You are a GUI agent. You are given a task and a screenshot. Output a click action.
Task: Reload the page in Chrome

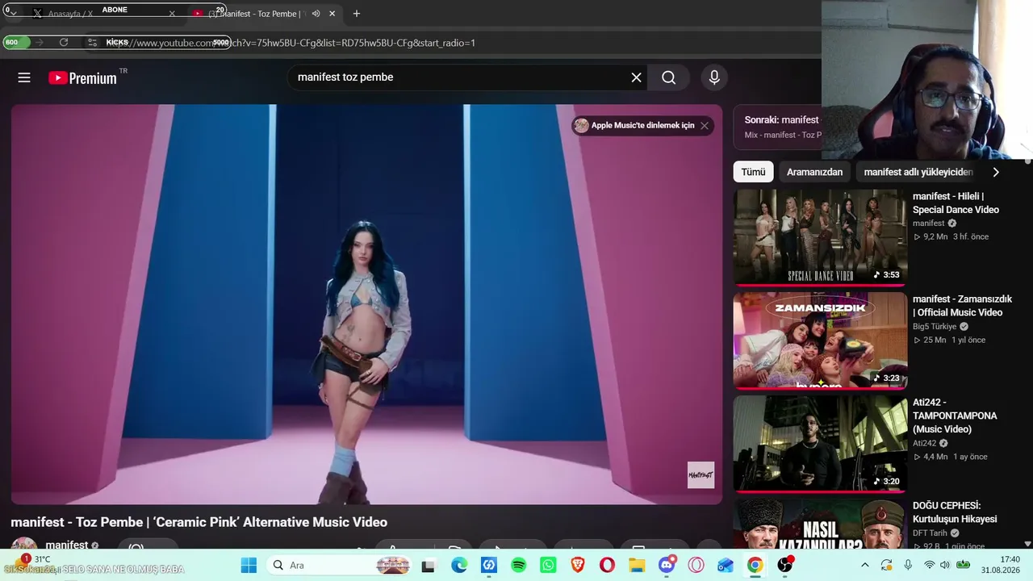pyautogui.click(x=64, y=42)
